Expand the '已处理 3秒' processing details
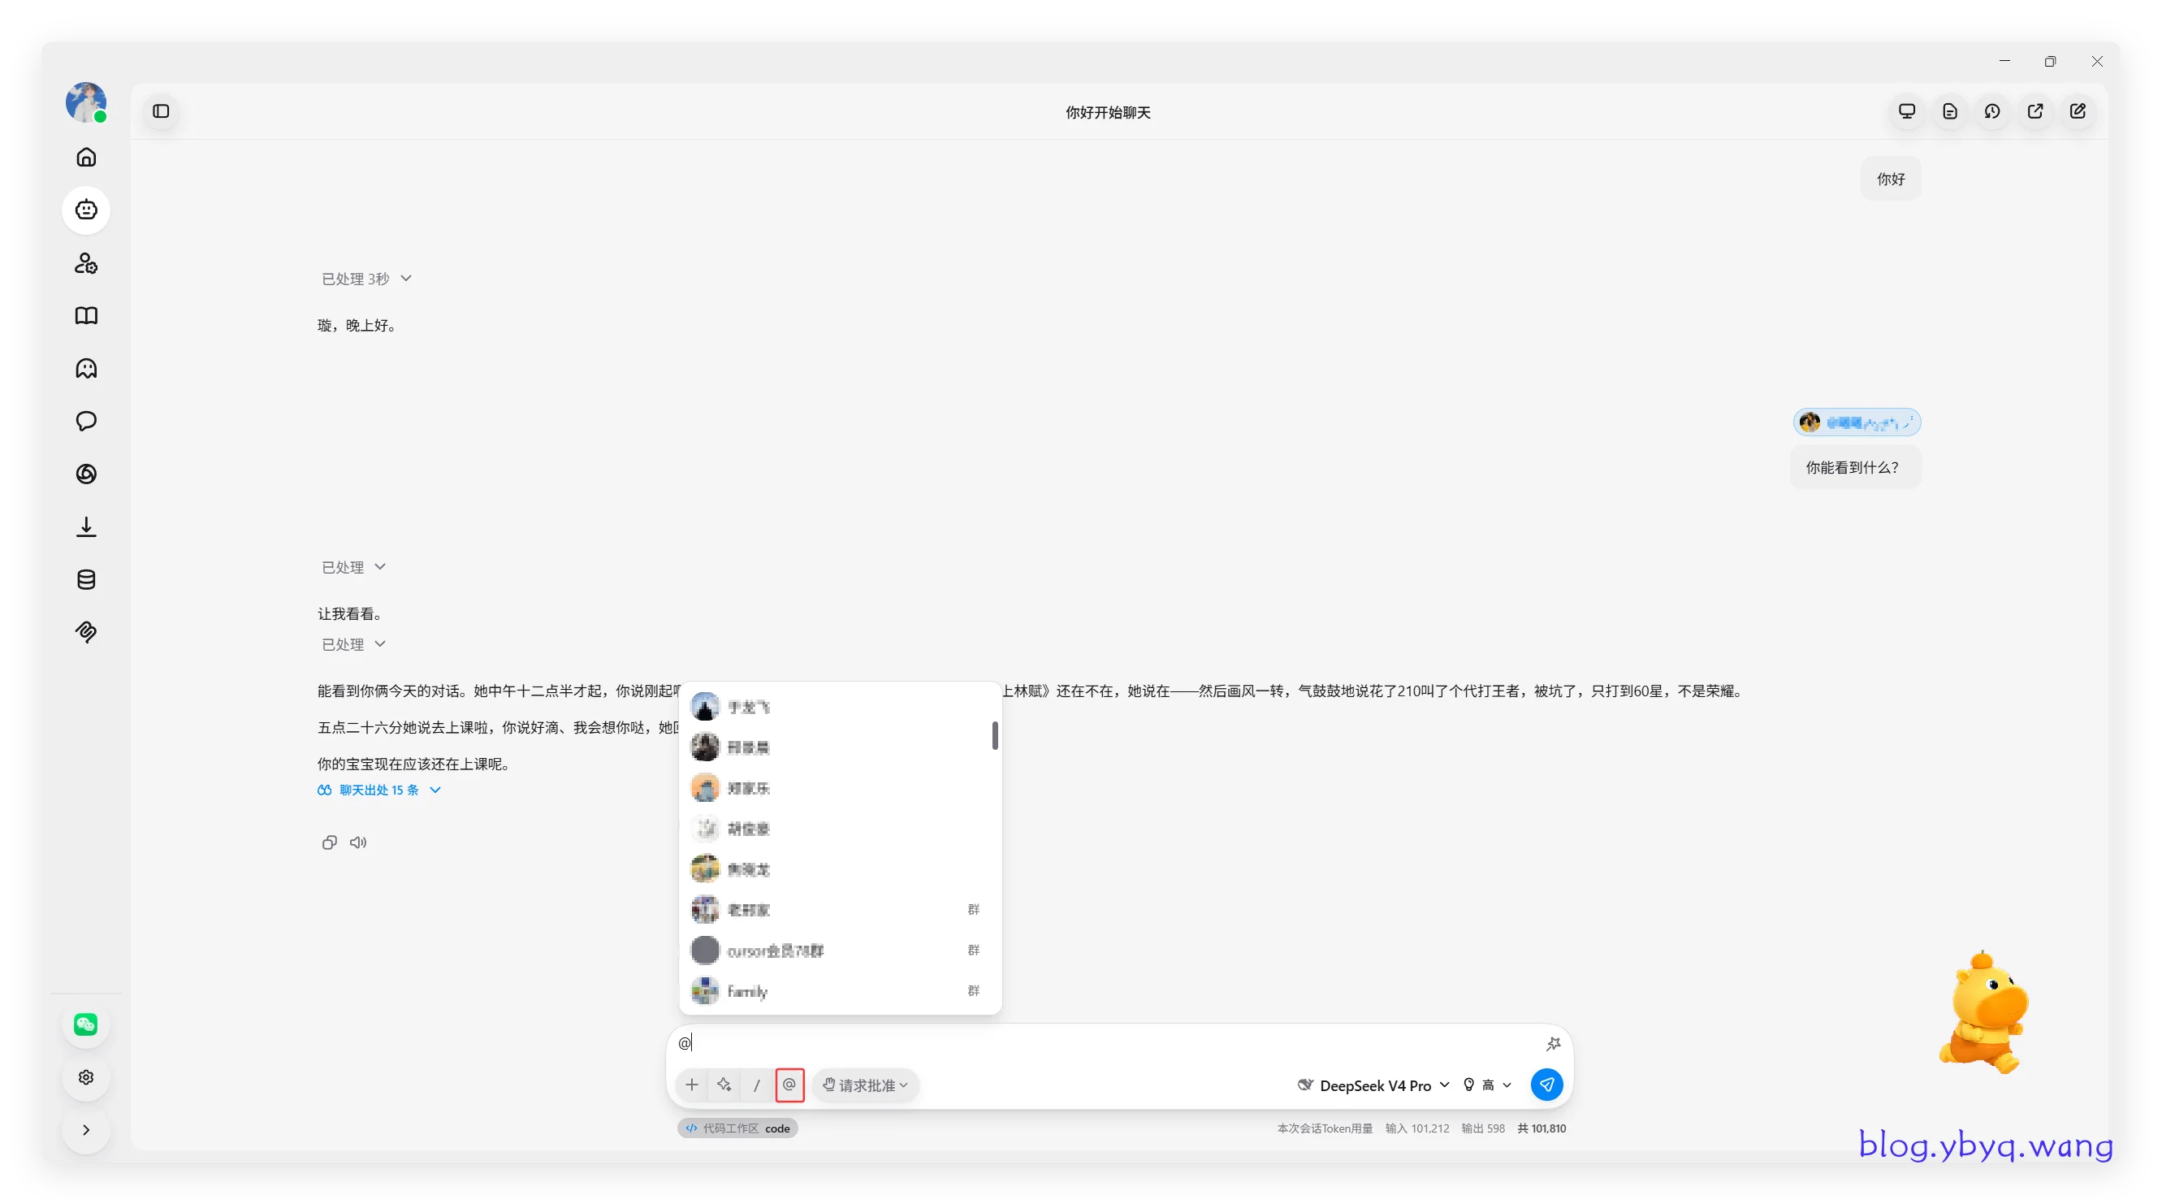This screenshot has height=1204, width=2162. pyautogui.click(x=367, y=279)
